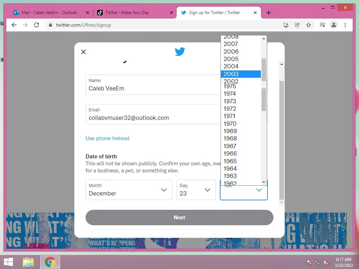This screenshot has height=269, width=359.
Task: Share this page using the share icon
Action: [x=297, y=25]
